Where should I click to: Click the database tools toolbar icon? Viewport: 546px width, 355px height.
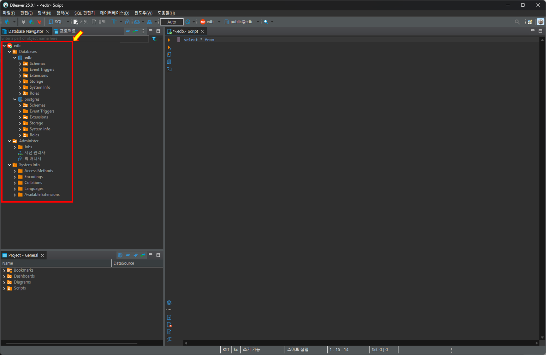149,22
